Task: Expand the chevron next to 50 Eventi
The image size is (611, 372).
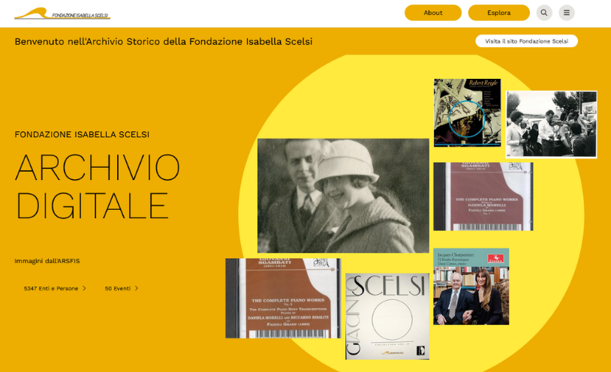Action: pos(137,288)
